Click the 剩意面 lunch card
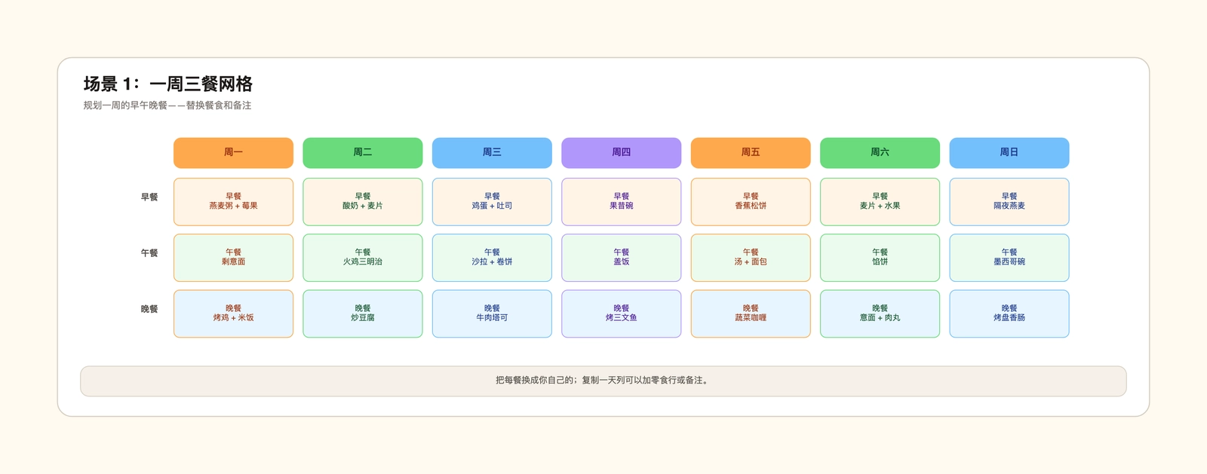The height and width of the screenshot is (474, 1207). [233, 258]
